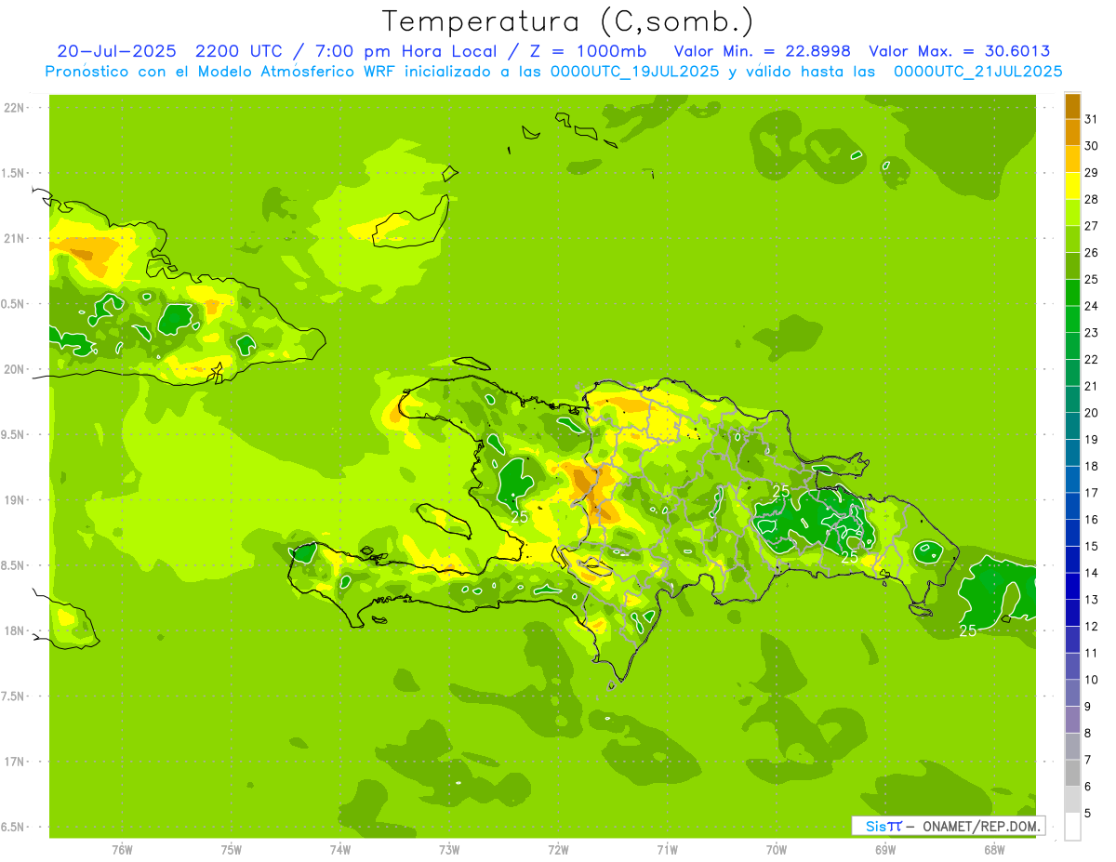Click the '20N' latitude axis label

[13, 369]
